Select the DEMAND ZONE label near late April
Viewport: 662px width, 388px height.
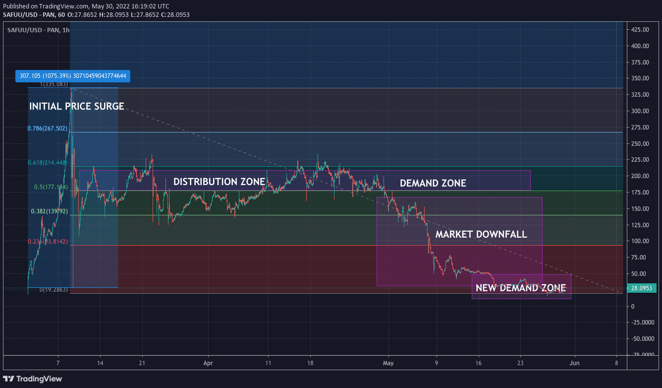pyautogui.click(x=433, y=183)
